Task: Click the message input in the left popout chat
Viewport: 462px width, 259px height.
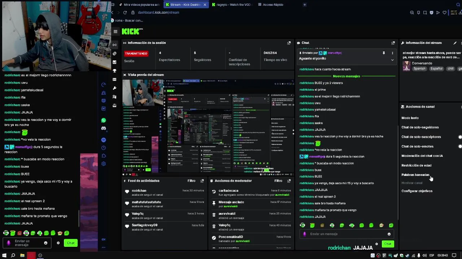Action: 27,243
